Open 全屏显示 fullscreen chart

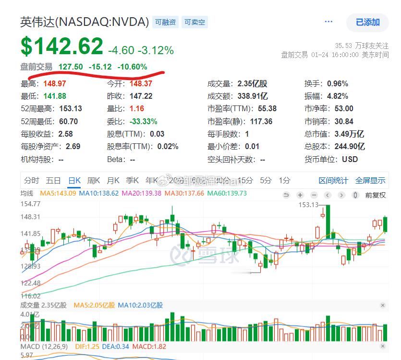click(x=370, y=181)
